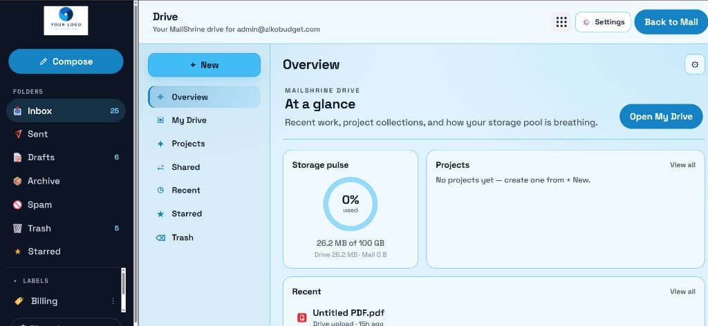Click View all in Projects card
This screenshot has width=708, height=326.
pyautogui.click(x=682, y=165)
